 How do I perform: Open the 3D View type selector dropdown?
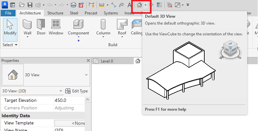pos(86,75)
